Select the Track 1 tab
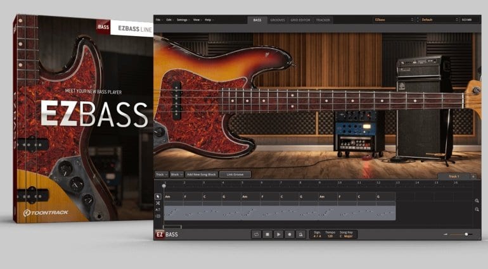The width and height of the screenshot is (488, 269). tap(454, 177)
